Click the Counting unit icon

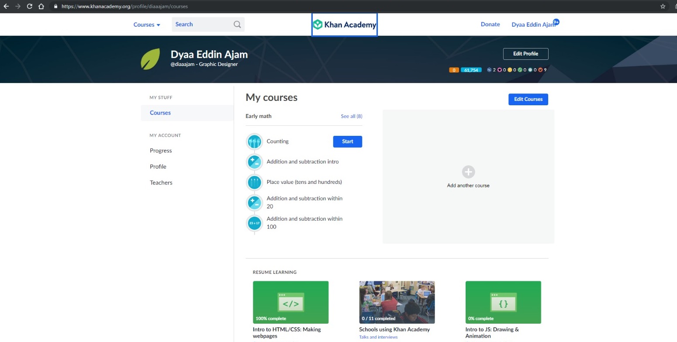[254, 142]
